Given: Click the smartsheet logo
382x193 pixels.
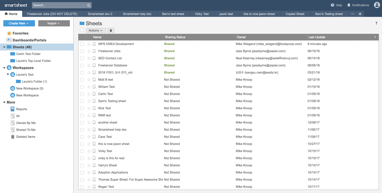Looking at the screenshot, I should tap(15, 5).
